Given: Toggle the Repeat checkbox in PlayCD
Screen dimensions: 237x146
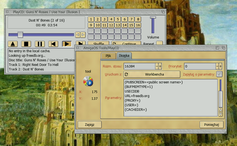Looking at the screenshot, I should click(x=159, y=43).
